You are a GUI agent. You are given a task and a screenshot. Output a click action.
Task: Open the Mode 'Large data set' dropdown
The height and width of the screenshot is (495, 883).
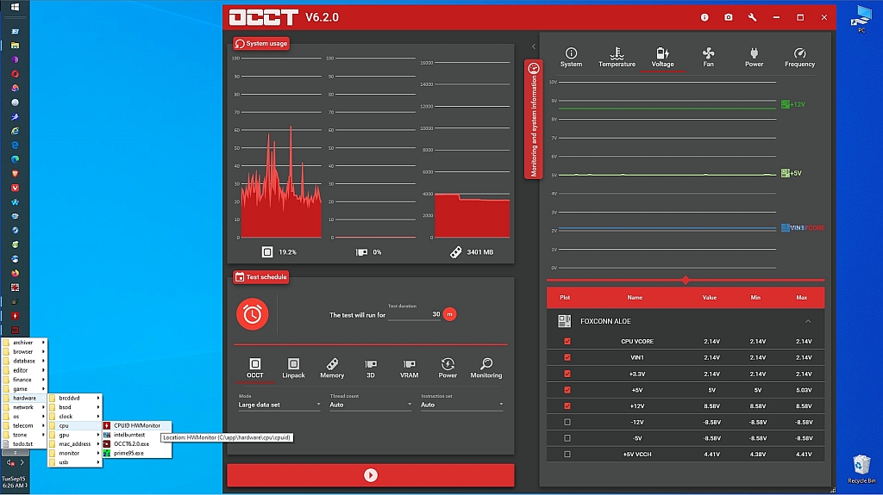279,405
